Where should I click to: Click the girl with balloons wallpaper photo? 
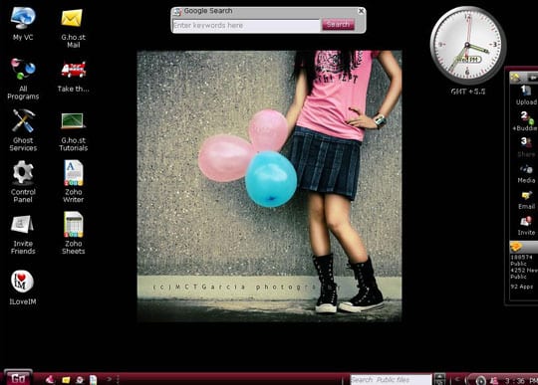tap(270, 186)
